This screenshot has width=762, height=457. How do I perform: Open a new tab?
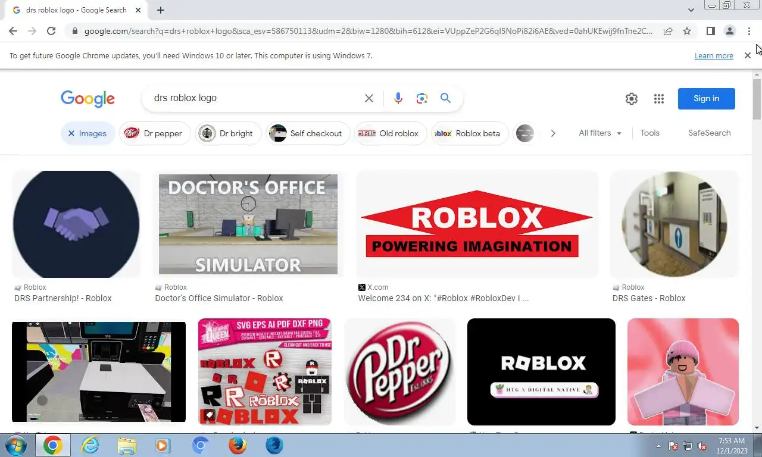[161, 10]
